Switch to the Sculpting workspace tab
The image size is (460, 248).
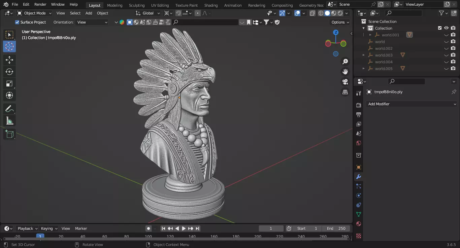pos(137,5)
